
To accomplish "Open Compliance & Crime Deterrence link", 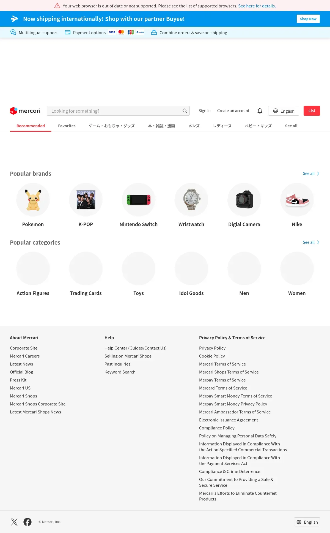I will point(230,472).
